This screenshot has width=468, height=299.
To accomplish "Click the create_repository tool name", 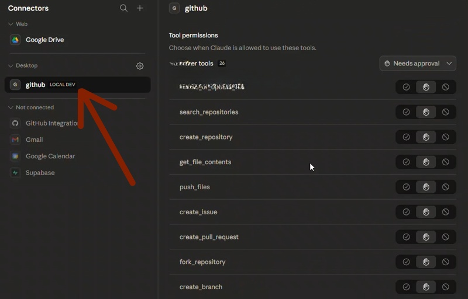I will tap(206, 137).
